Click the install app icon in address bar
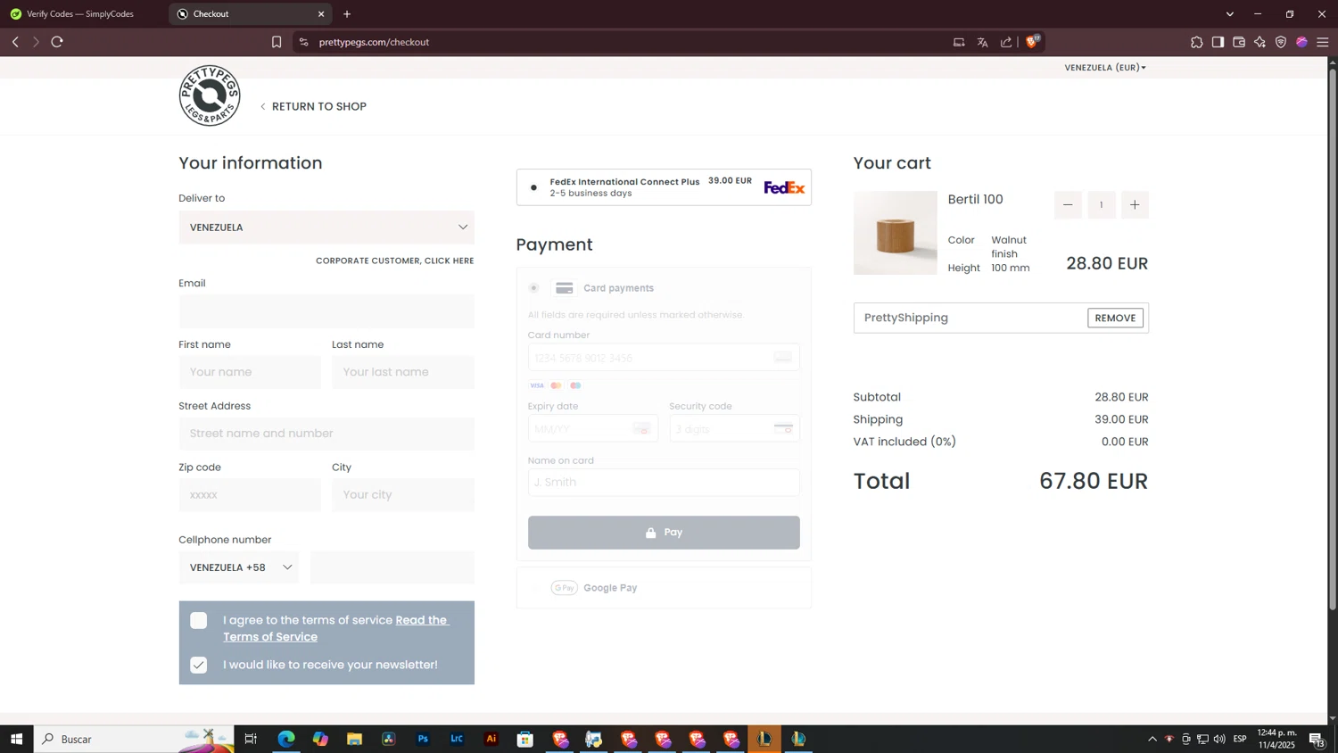 click(x=959, y=42)
